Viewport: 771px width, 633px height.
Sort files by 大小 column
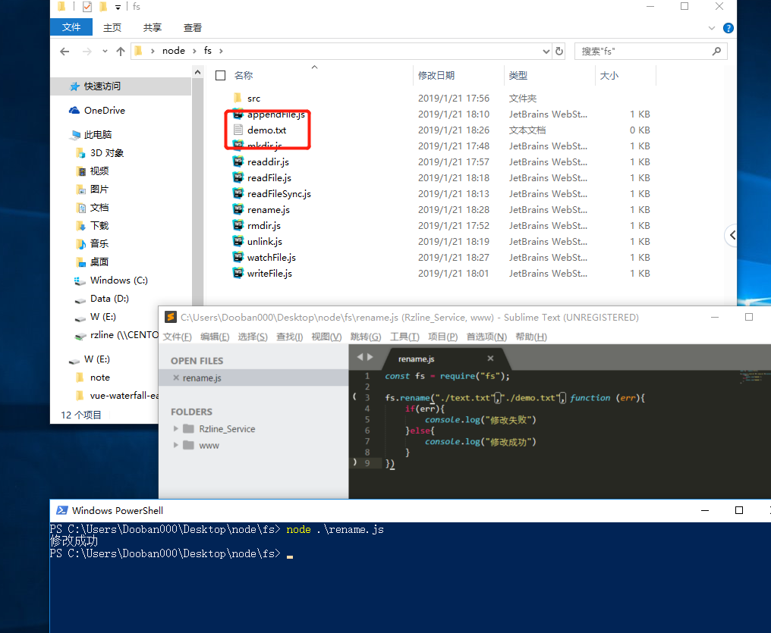click(x=609, y=75)
